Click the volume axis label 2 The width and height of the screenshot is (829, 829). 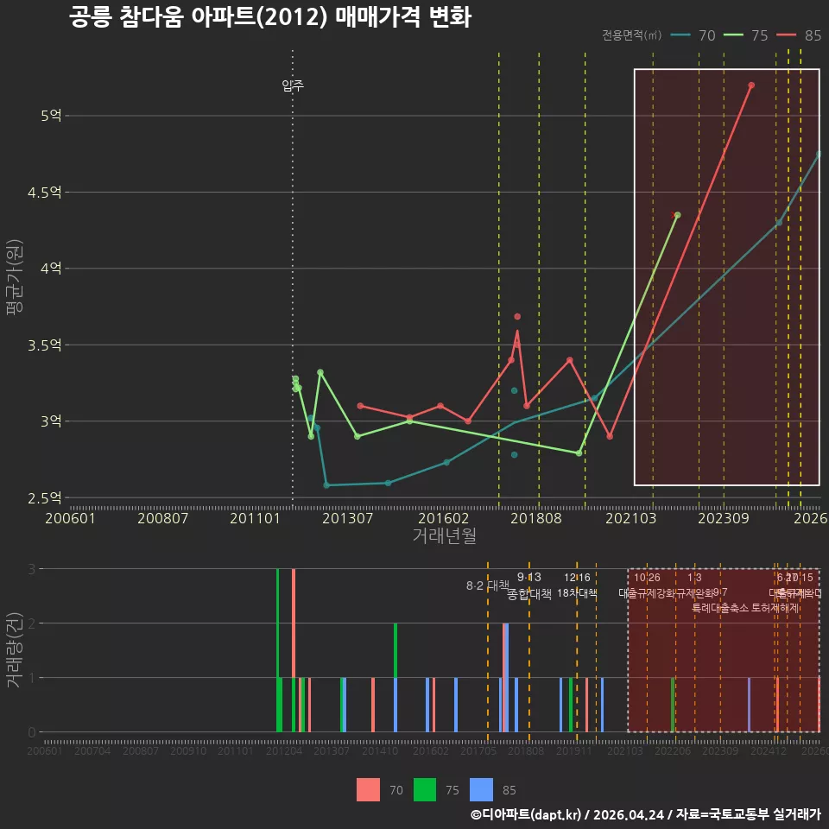(x=32, y=623)
